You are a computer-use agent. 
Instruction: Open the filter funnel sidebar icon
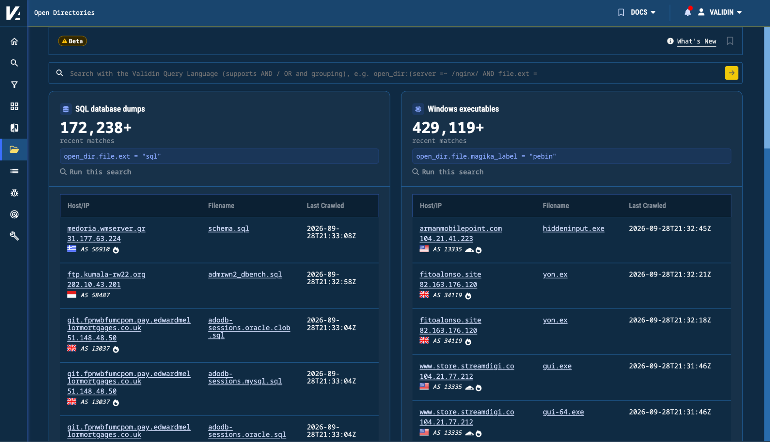click(x=14, y=85)
